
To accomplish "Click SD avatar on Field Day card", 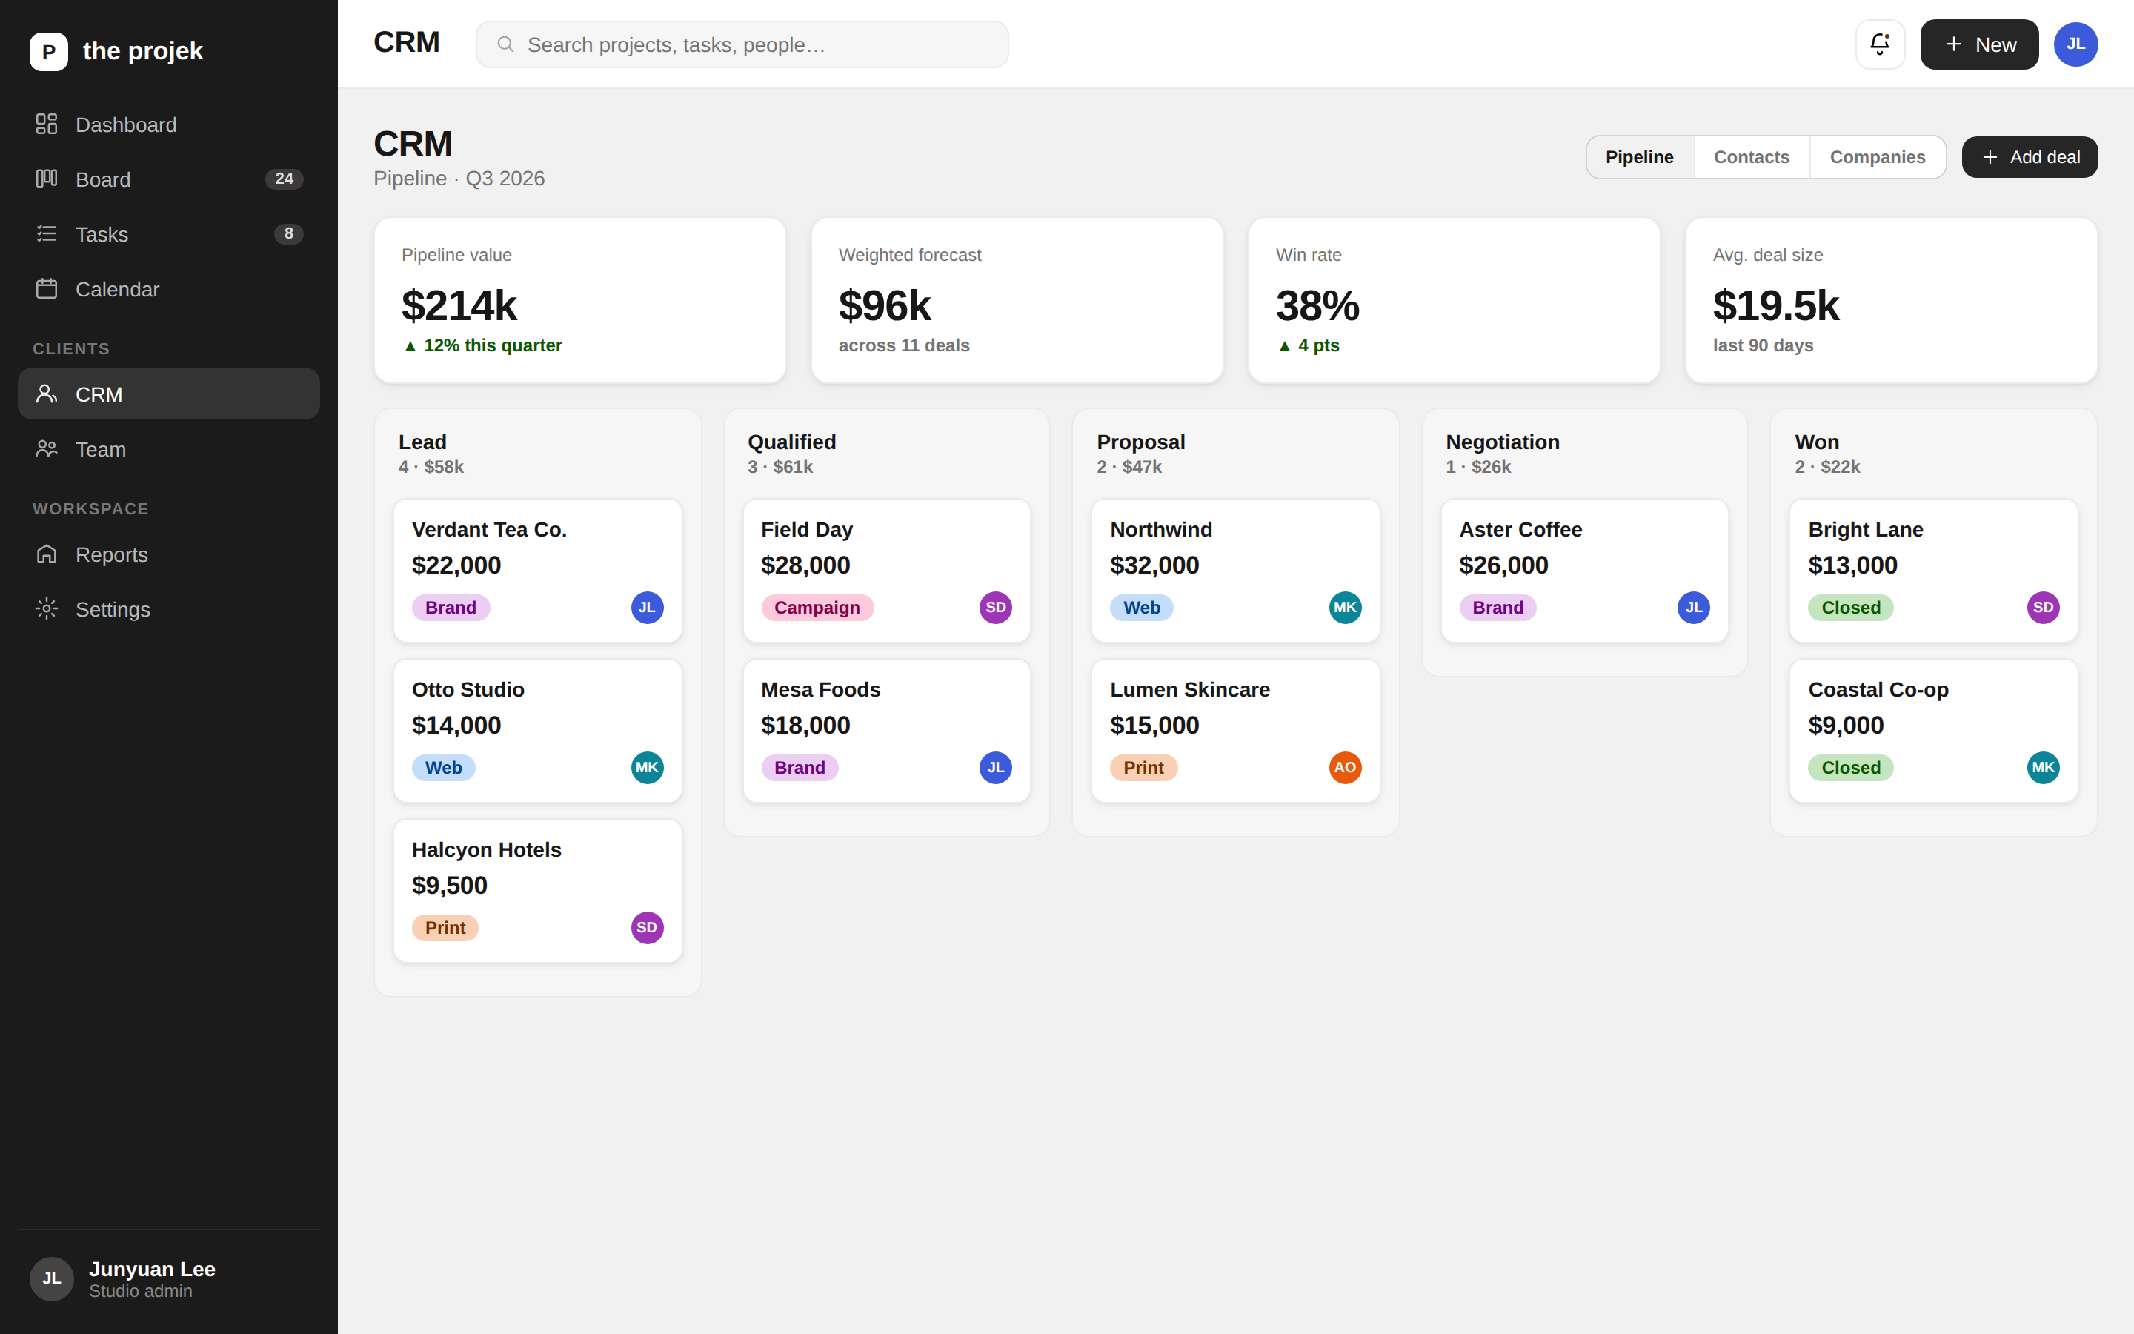I will [x=996, y=607].
